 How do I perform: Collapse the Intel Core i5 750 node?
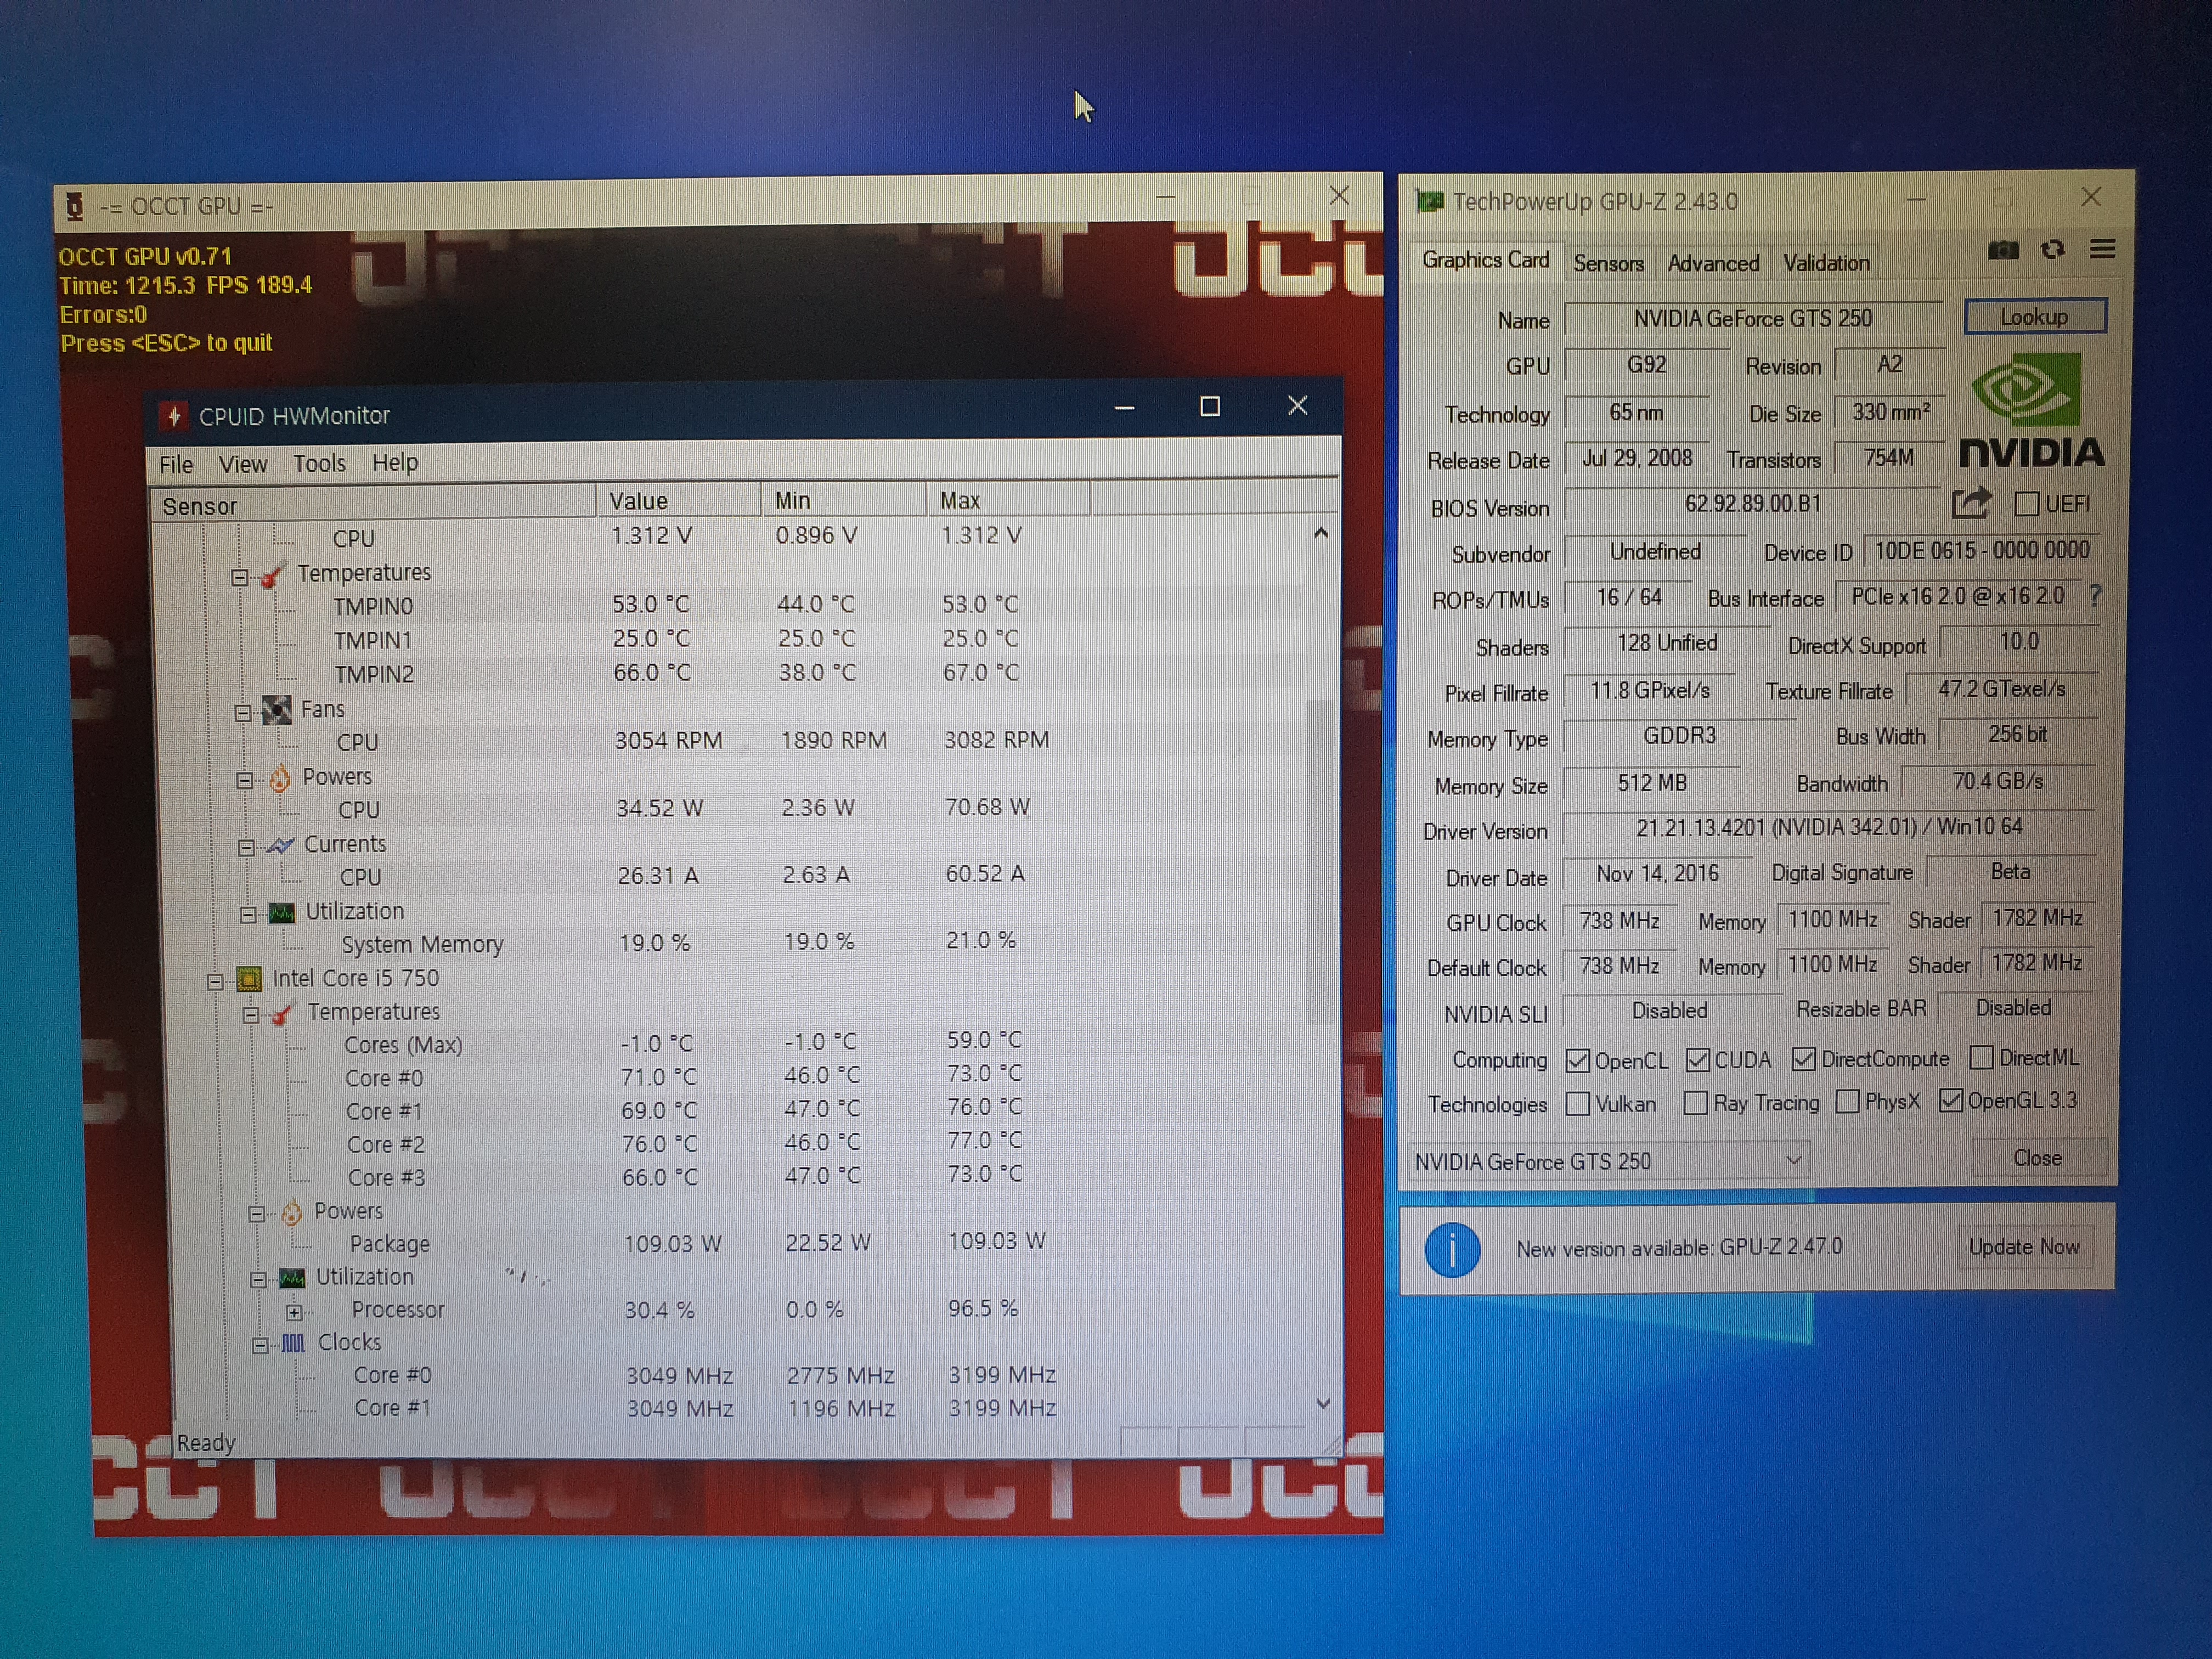click(215, 982)
